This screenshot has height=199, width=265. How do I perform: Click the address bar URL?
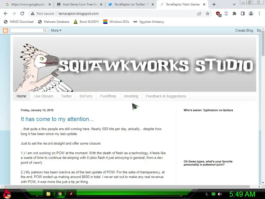click(x=78, y=13)
